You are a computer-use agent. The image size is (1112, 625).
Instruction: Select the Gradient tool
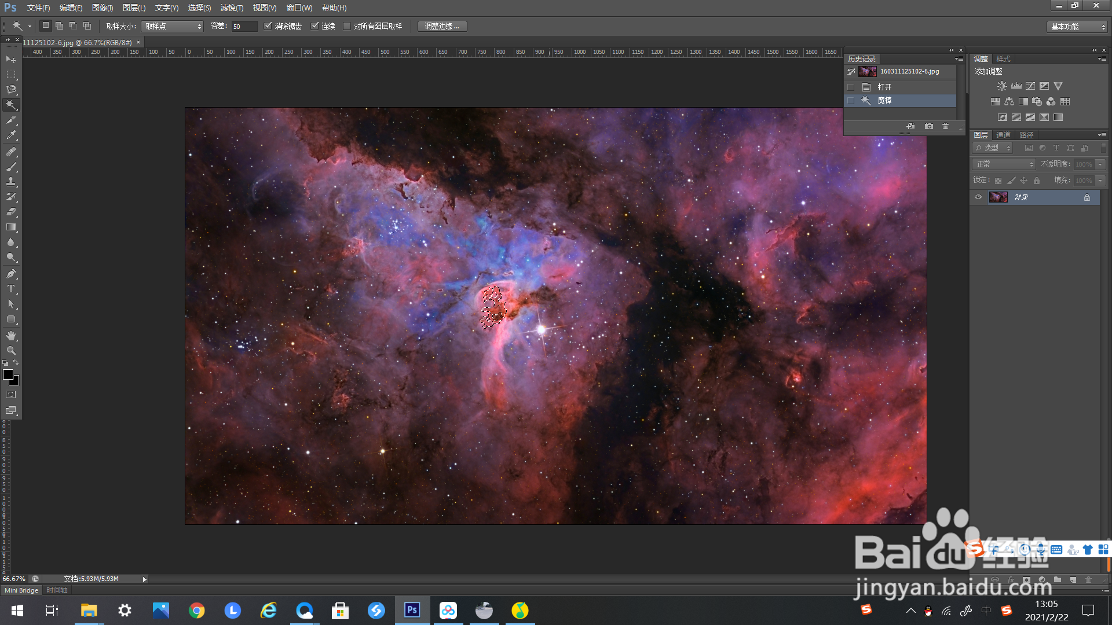coord(11,227)
